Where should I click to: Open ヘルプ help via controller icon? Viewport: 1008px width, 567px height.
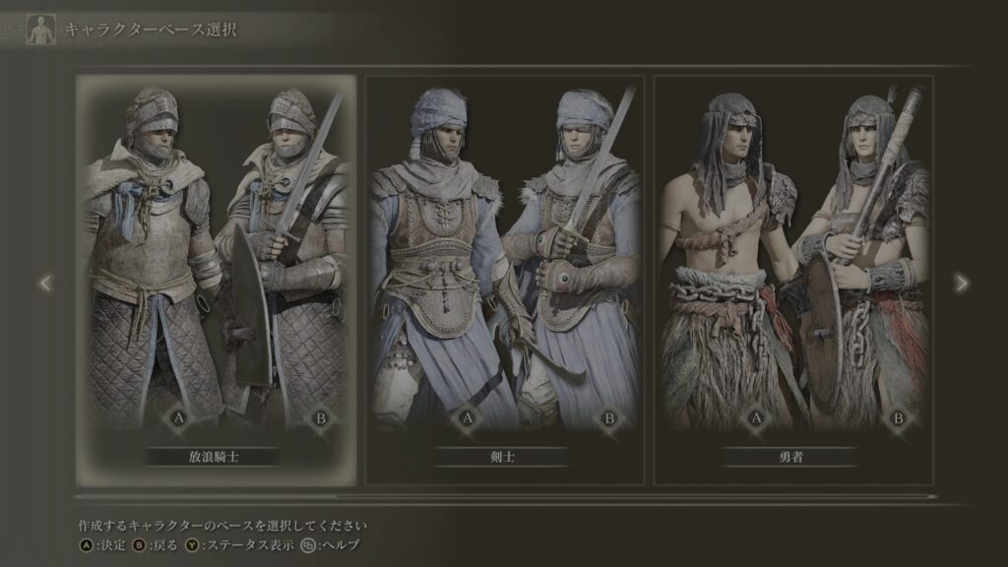pyautogui.click(x=330, y=545)
